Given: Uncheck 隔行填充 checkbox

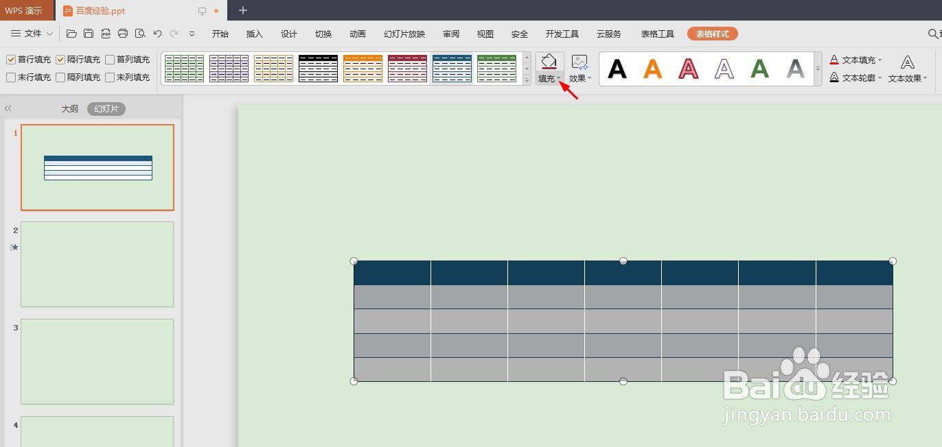Looking at the screenshot, I should pyautogui.click(x=60, y=60).
